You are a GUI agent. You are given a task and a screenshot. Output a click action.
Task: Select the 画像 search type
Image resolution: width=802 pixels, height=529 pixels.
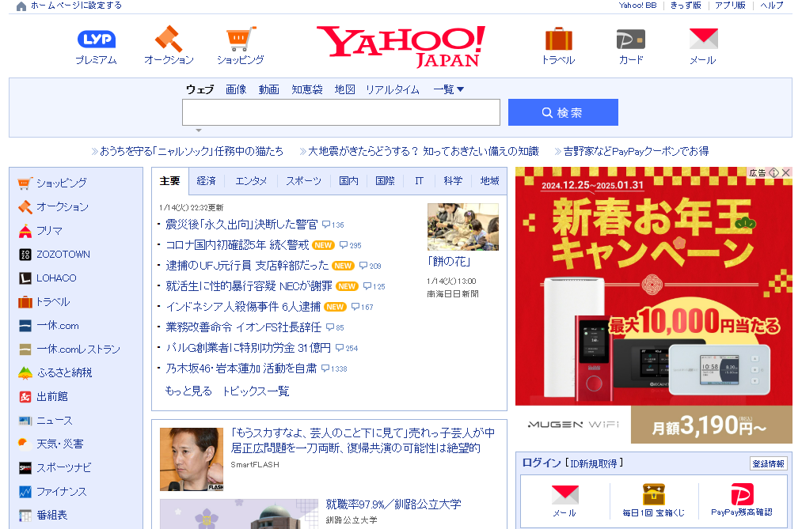point(236,89)
